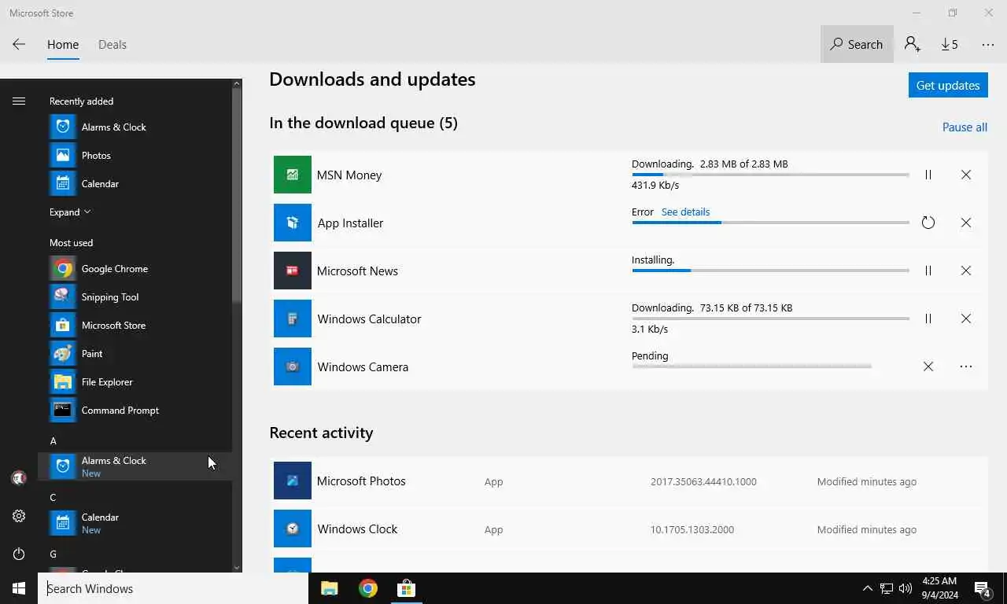Open Settings gear in Start menu
The image size is (1007, 604).
coord(19,516)
